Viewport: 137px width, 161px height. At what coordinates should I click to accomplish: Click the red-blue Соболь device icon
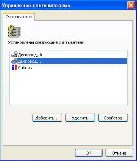click(x=14, y=67)
